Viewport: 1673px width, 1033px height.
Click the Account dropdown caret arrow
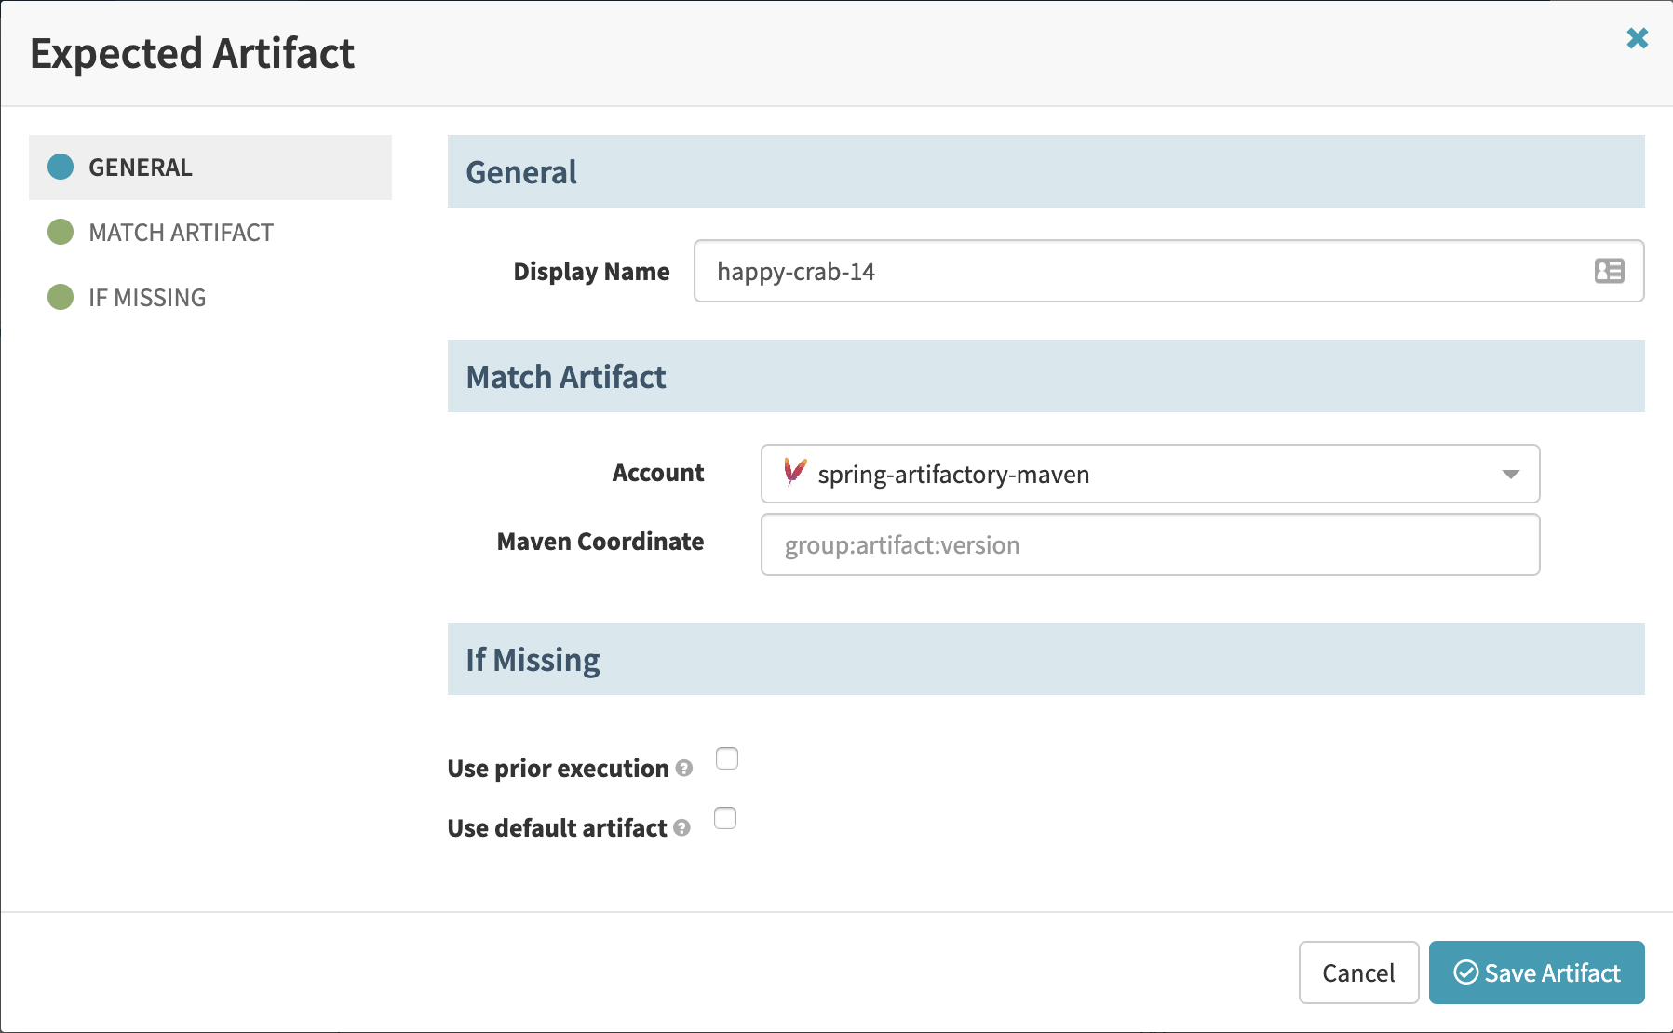[1510, 475]
